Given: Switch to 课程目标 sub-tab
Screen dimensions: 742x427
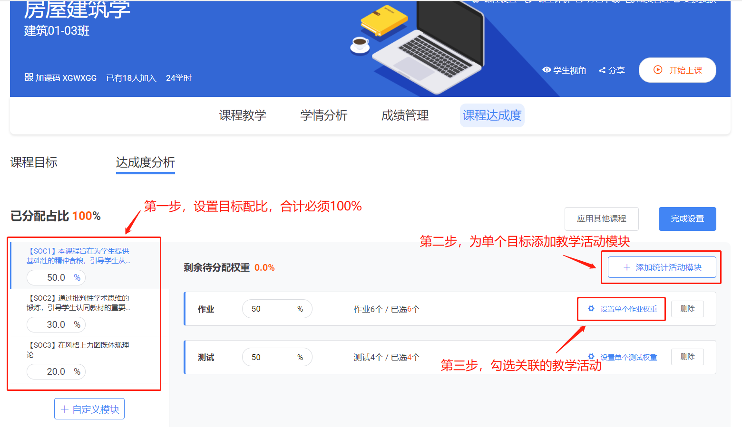Looking at the screenshot, I should point(34,162).
